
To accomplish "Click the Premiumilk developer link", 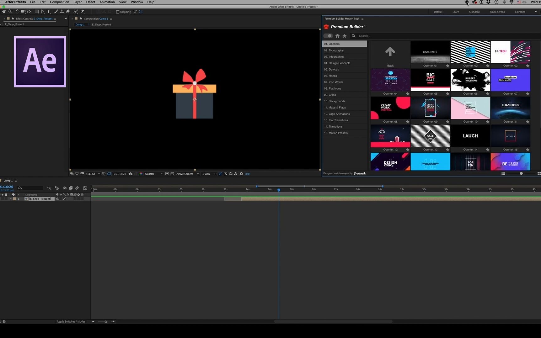I will pyautogui.click(x=360, y=173).
